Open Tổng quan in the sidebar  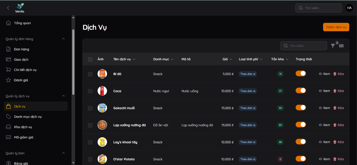tap(36, 23)
